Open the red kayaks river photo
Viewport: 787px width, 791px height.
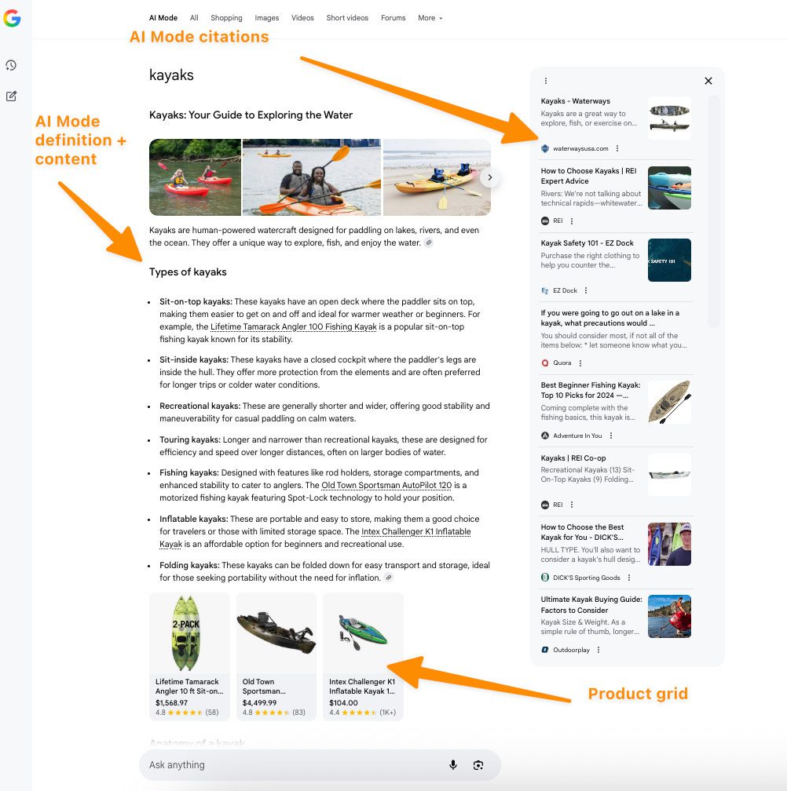[195, 177]
